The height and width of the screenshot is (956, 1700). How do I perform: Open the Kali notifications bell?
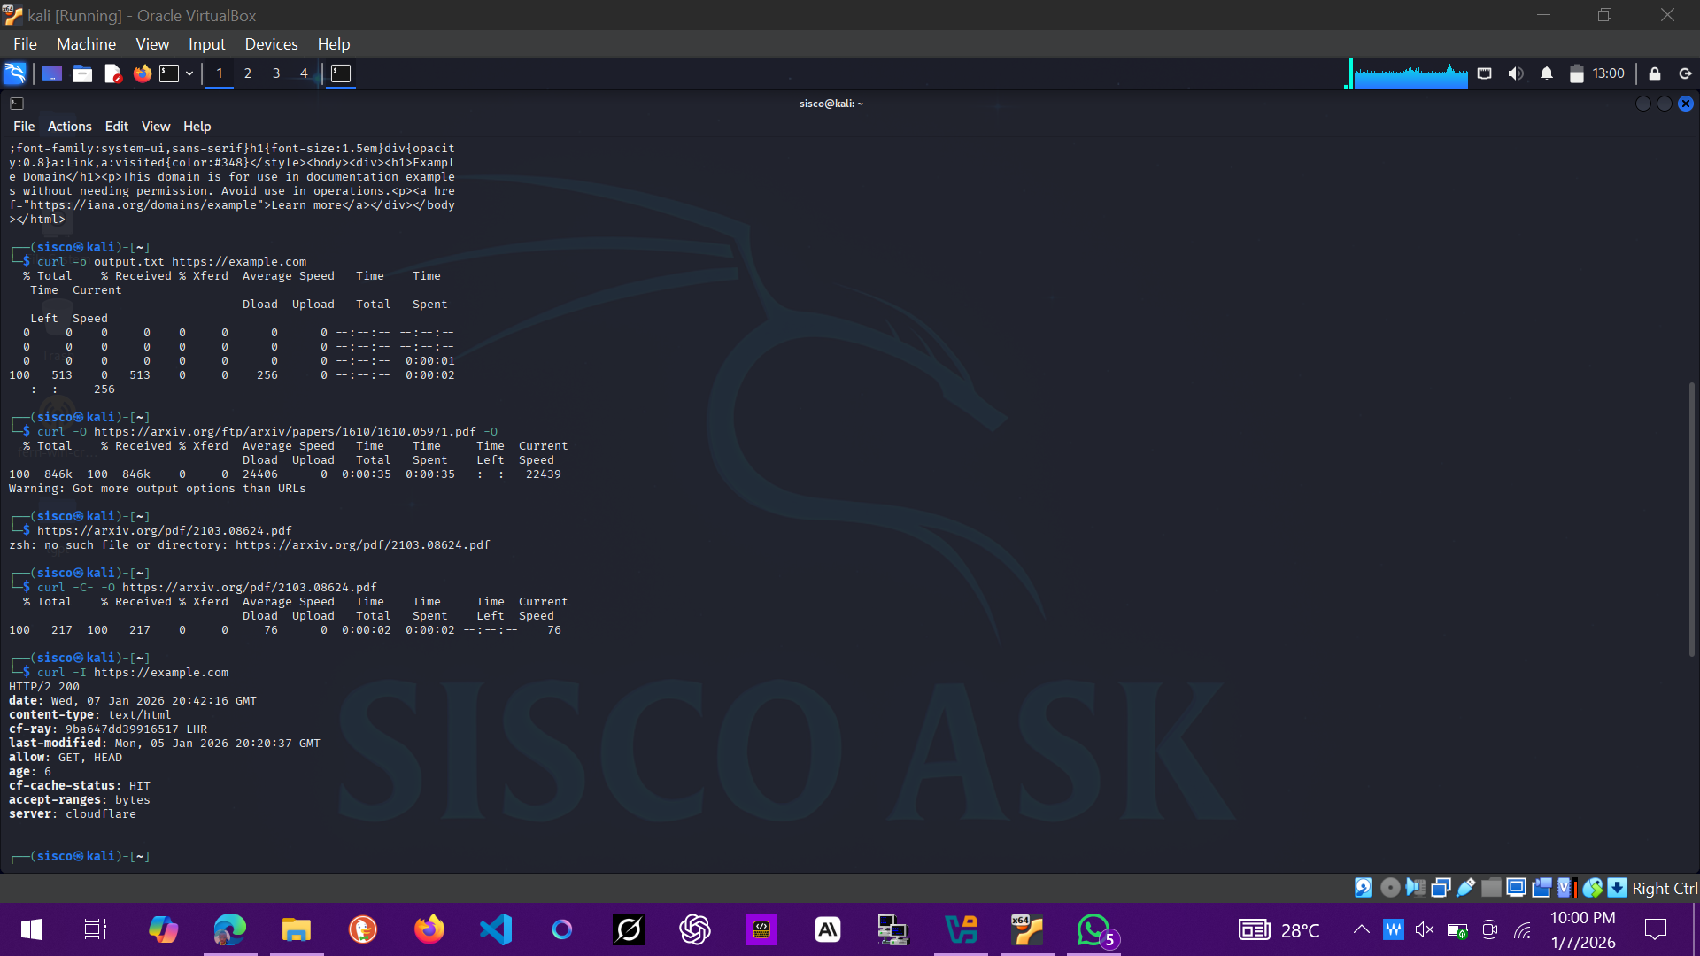tap(1547, 73)
